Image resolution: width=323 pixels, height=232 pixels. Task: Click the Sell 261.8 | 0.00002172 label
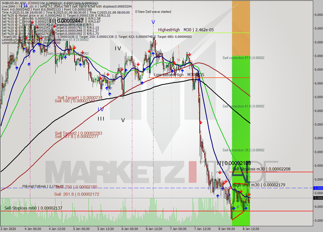(77, 194)
